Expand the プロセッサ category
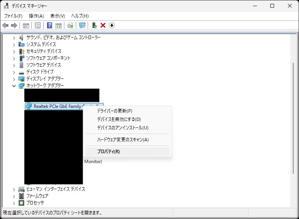This screenshot has height=219, width=299. (14, 203)
